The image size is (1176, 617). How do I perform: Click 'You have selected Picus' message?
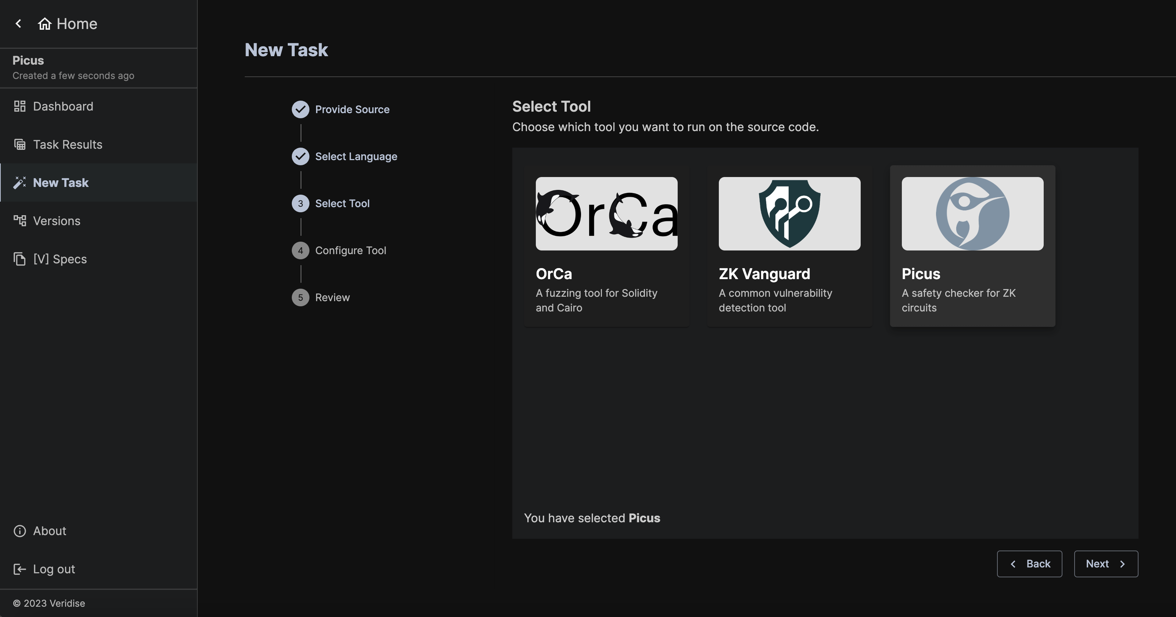(592, 518)
